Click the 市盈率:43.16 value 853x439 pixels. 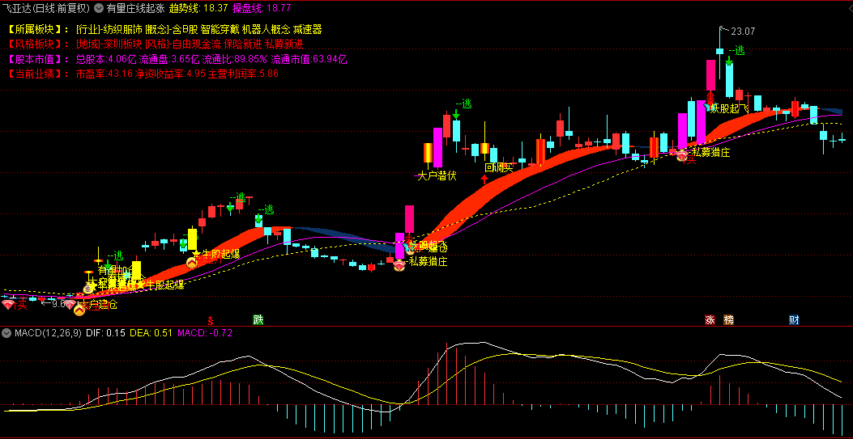click(104, 74)
